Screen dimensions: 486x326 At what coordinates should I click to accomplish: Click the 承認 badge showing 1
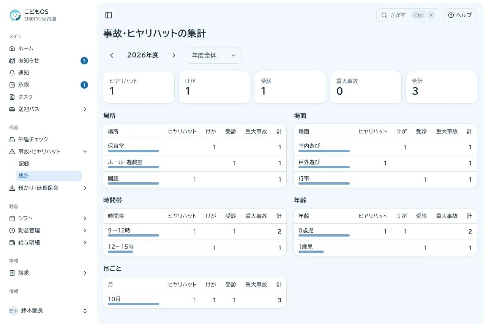(84, 85)
